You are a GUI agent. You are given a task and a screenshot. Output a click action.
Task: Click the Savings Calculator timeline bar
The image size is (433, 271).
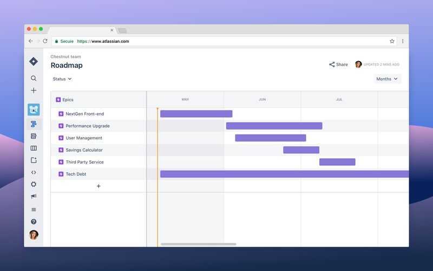301,150
